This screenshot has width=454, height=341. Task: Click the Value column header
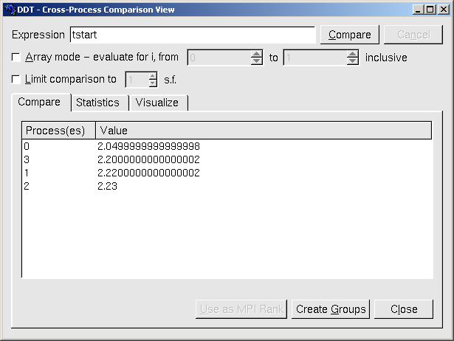[x=263, y=131]
